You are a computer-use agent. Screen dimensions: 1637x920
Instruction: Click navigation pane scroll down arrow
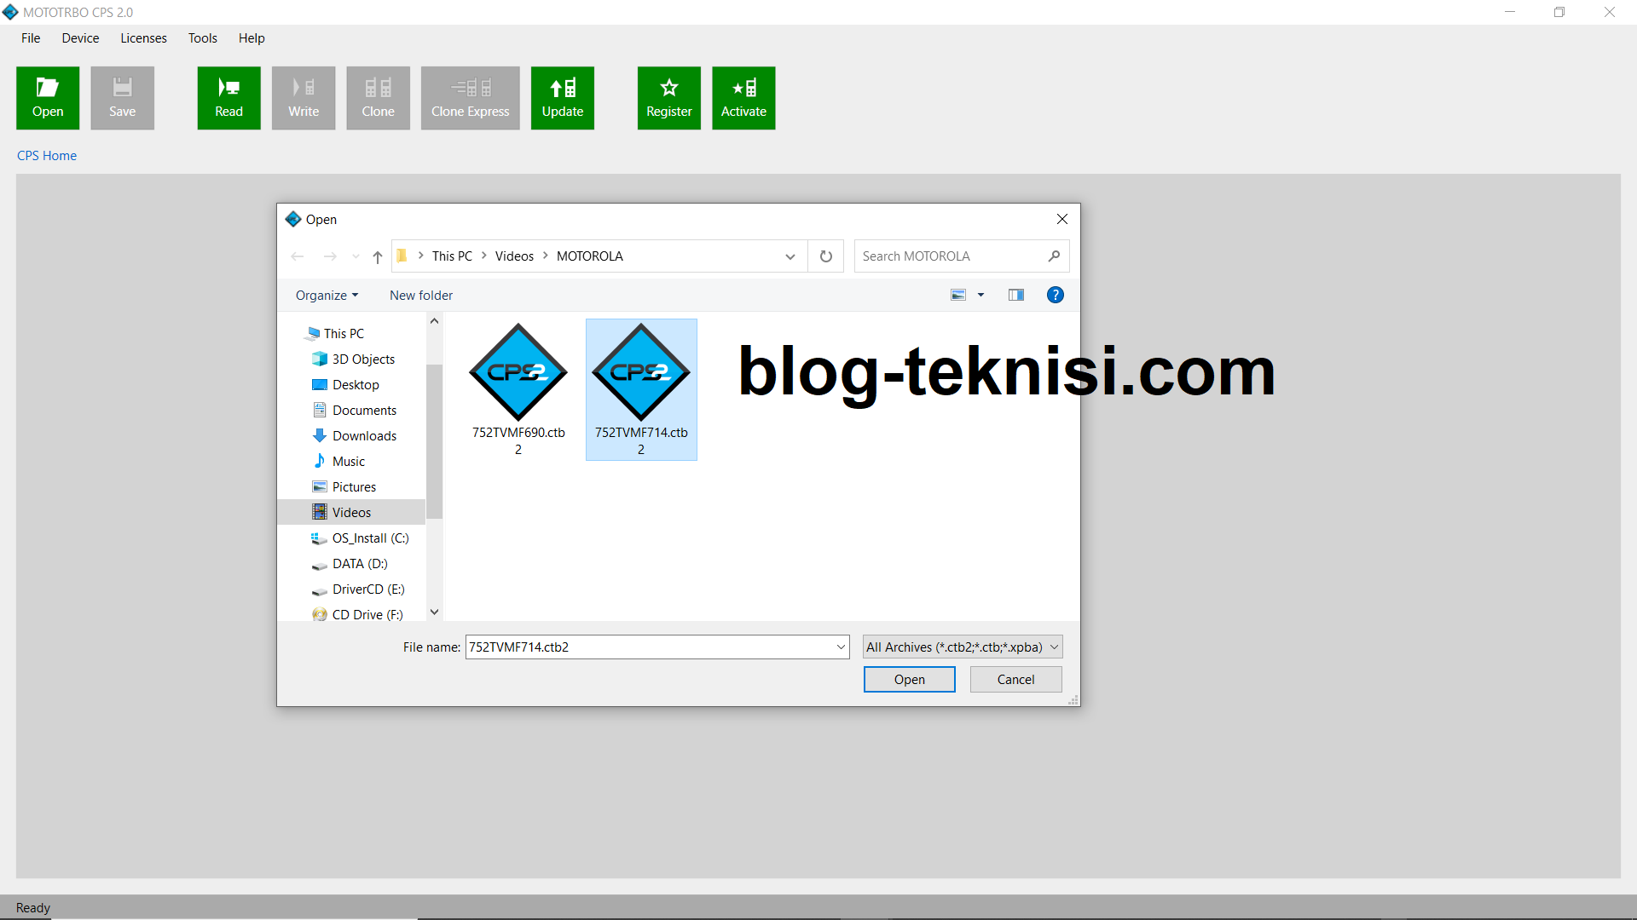(x=434, y=612)
